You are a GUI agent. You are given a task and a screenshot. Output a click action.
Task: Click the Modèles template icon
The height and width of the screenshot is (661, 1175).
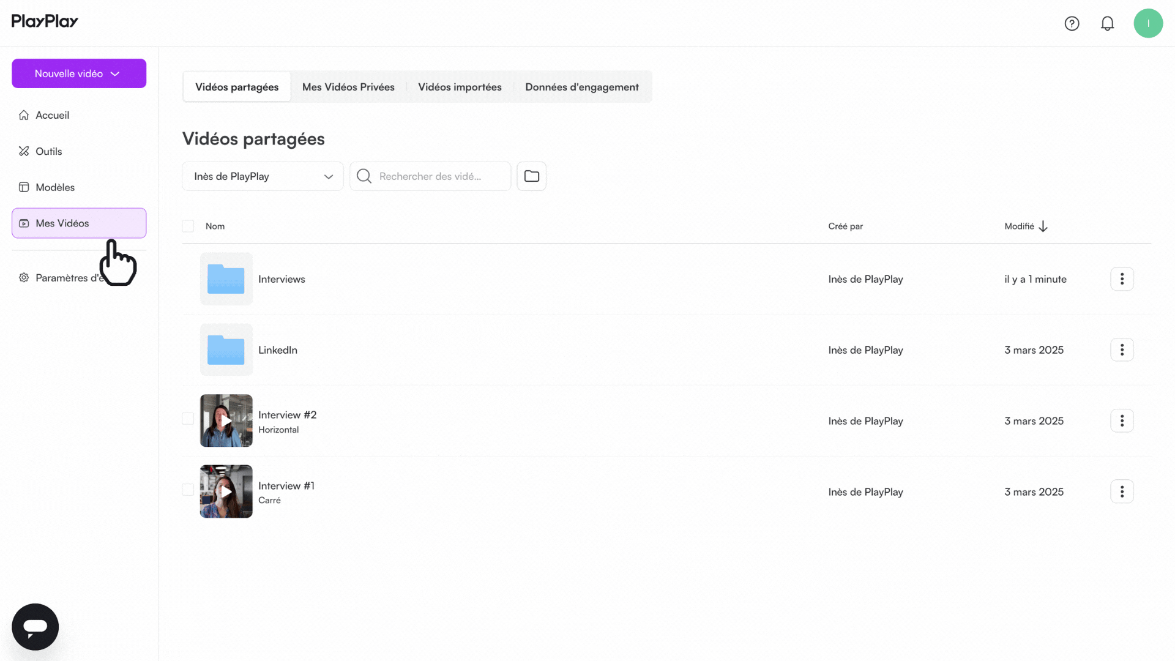click(x=24, y=187)
